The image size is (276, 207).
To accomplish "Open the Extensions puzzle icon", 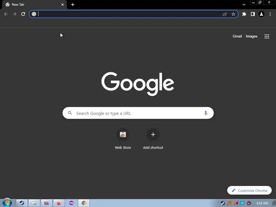I will point(244,14).
